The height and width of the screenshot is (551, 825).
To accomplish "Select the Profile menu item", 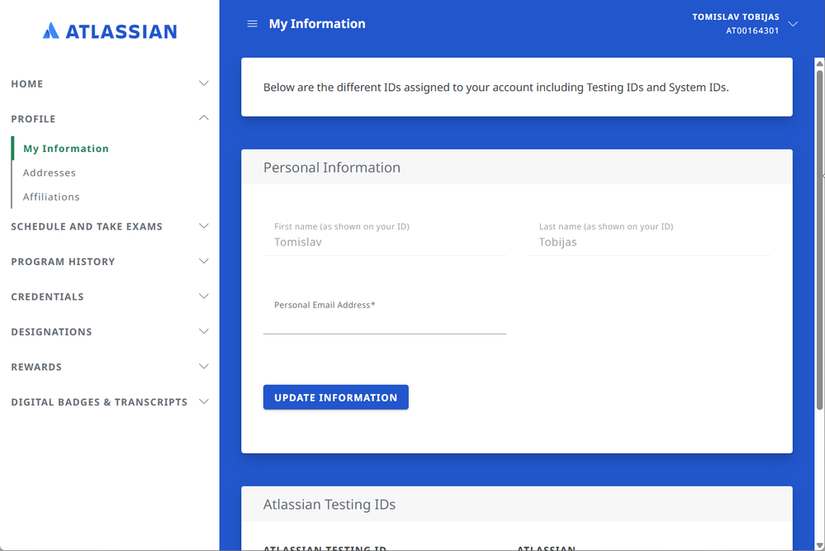I will click(x=33, y=119).
